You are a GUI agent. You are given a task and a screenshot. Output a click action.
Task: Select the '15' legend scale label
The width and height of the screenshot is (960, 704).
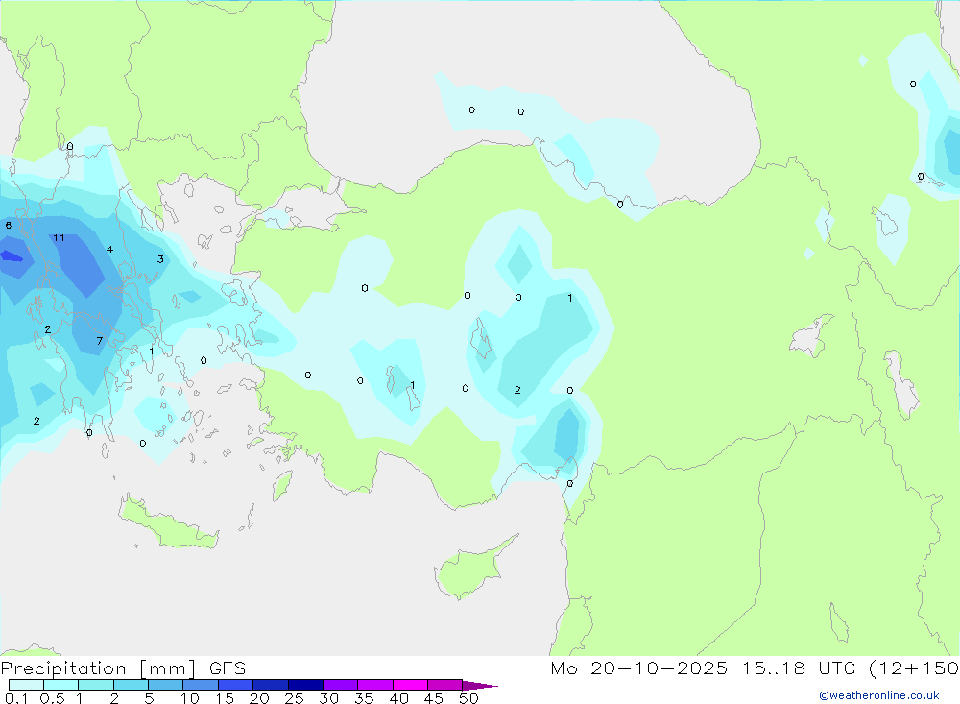click(x=225, y=698)
